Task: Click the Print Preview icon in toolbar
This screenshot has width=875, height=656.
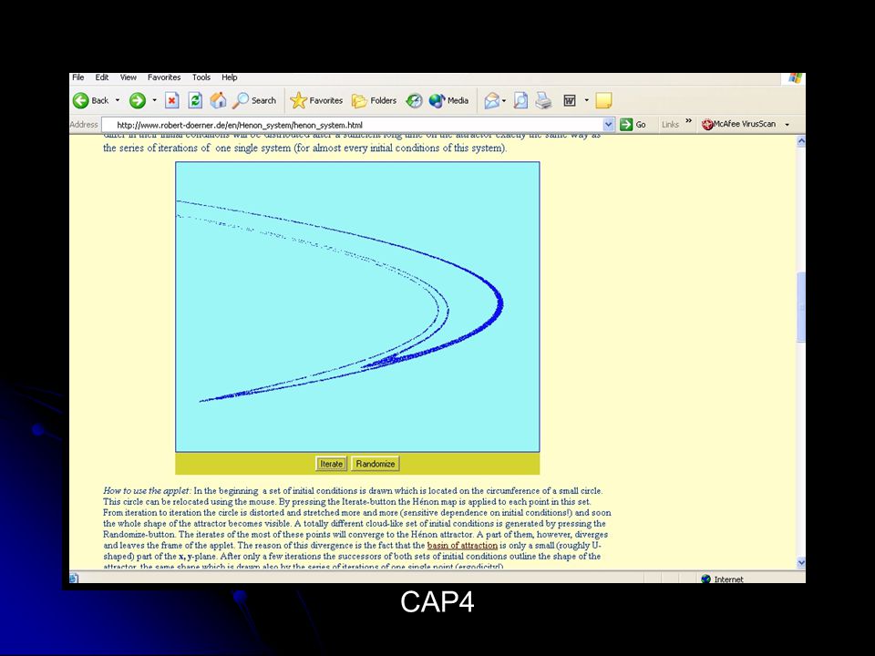Action: click(520, 100)
